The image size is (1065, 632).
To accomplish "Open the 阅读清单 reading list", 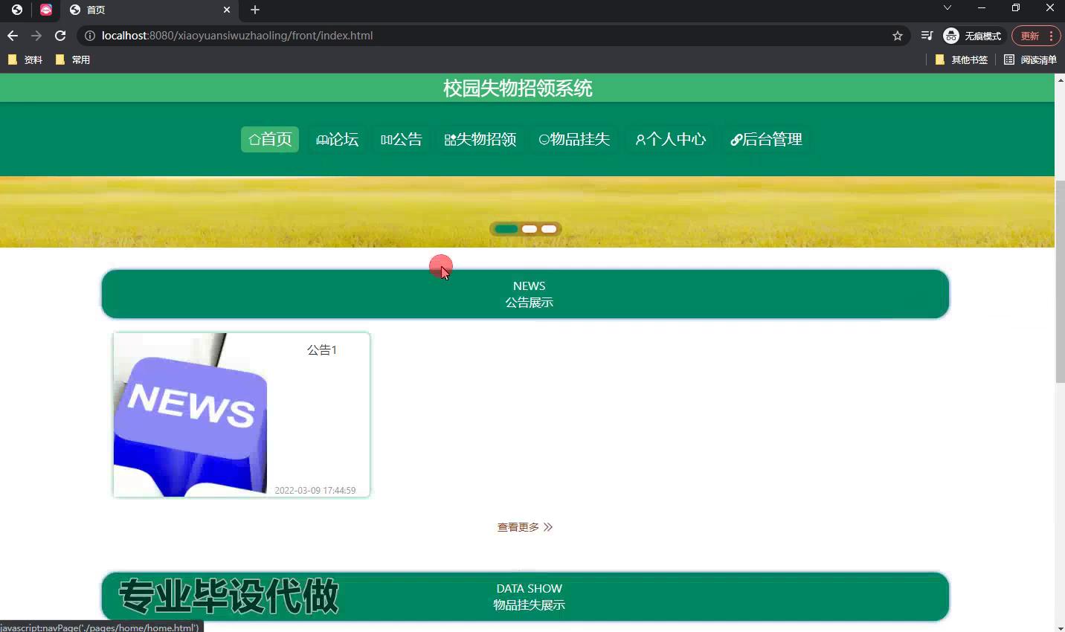I will pyautogui.click(x=1030, y=59).
